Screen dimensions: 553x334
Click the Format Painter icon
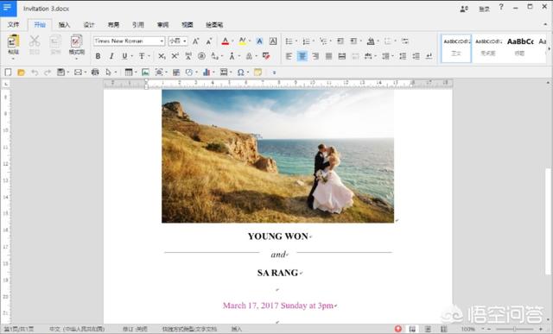(x=76, y=41)
